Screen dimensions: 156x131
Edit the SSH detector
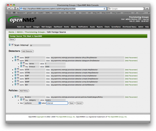[x=18, y=84]
